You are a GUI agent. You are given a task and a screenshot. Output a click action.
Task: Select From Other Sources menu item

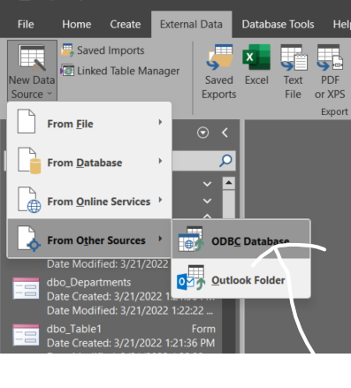89,239
